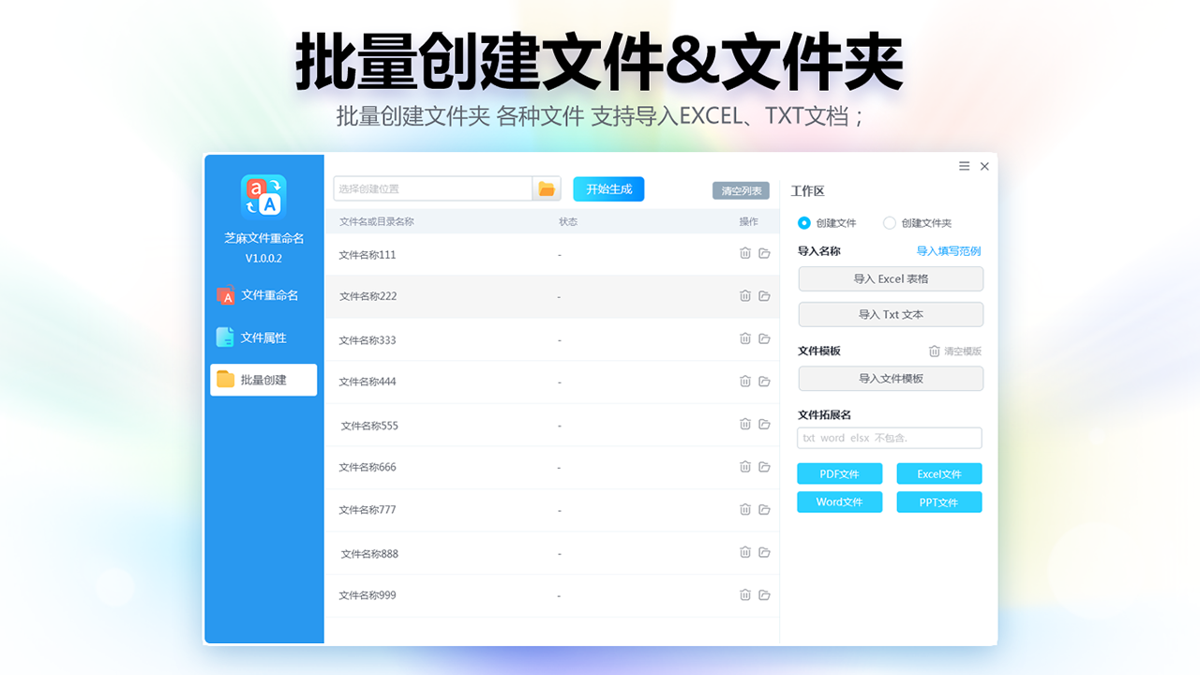Close the application window
The image size is (1200, 675).
984,166
